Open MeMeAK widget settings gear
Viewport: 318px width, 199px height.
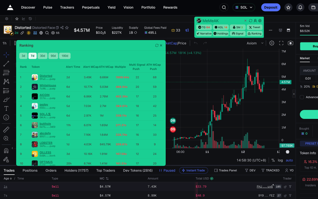point(260,21)
